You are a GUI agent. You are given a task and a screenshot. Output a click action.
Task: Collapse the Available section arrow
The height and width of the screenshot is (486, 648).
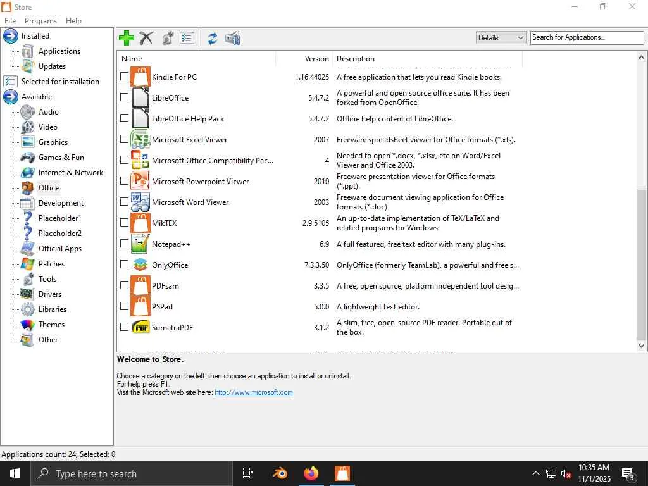pos(10,97)
